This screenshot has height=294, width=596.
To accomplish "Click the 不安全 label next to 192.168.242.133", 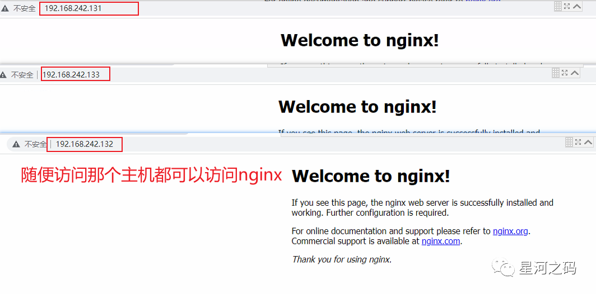I will pyautogui.click(x=22, y=75).
